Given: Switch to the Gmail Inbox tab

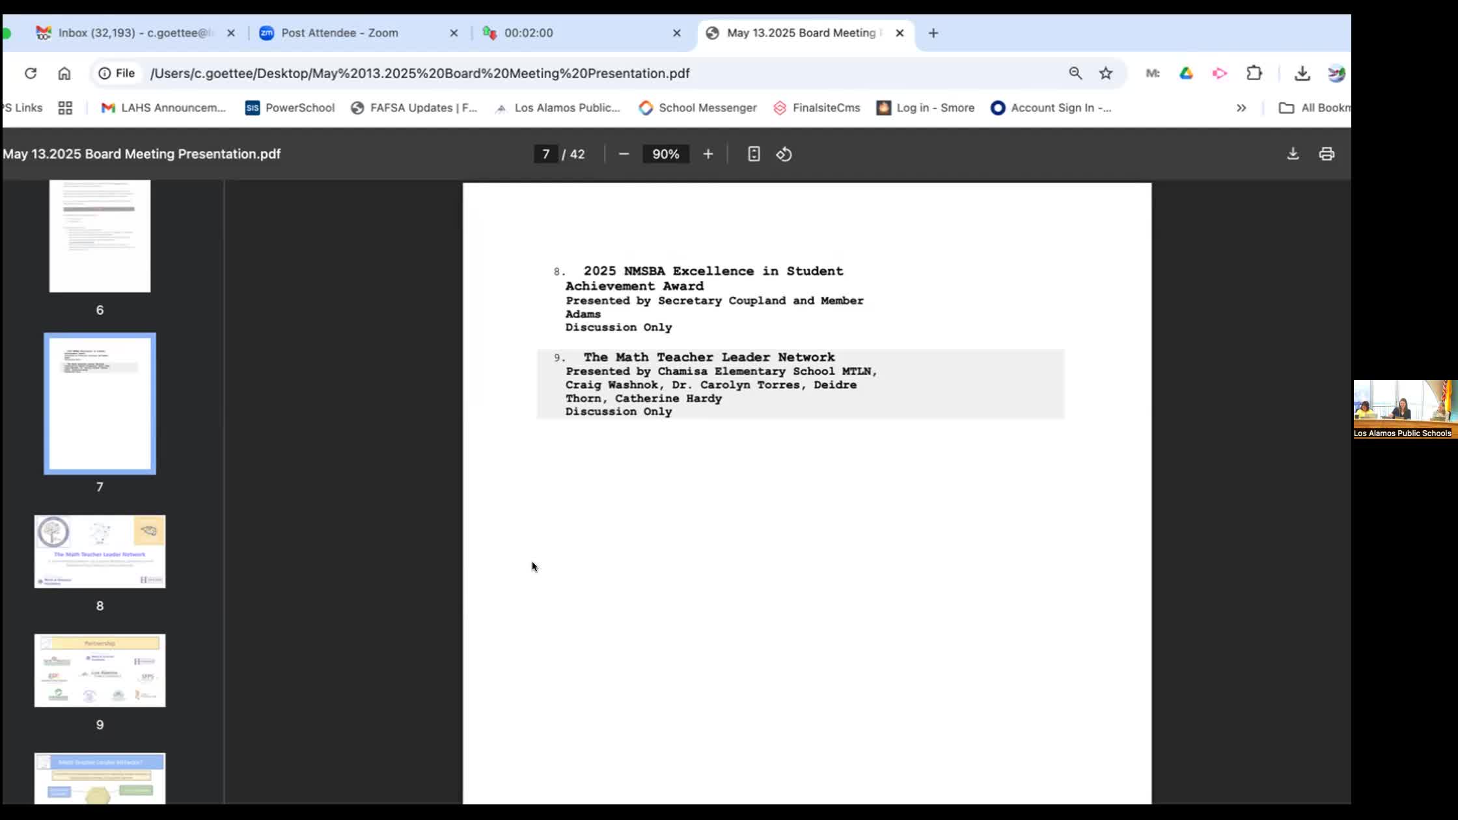Looking at the screenshot, I should click(x=135, y=33).
